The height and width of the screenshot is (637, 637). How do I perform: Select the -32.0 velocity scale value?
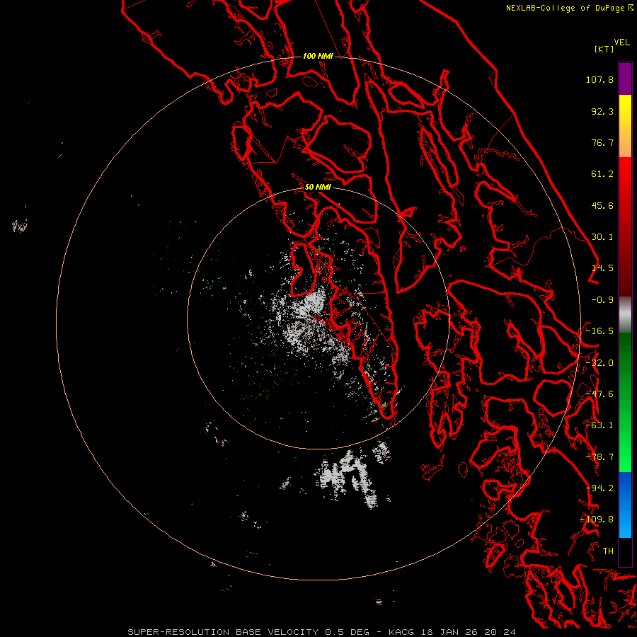coord(599,363)
